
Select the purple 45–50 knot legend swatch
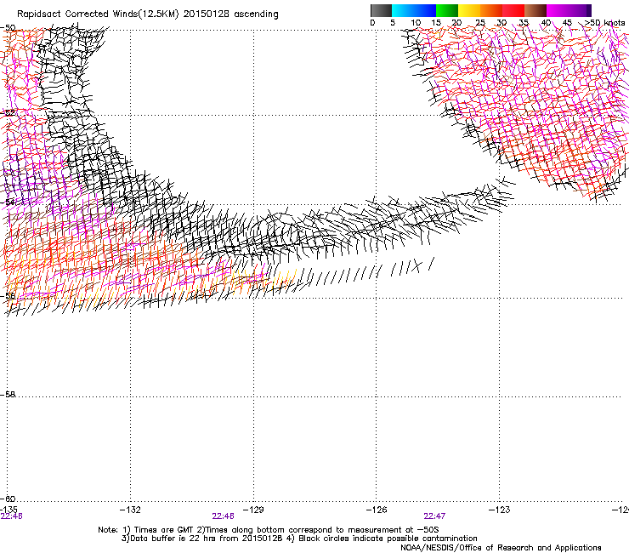[x=580, y=10]
